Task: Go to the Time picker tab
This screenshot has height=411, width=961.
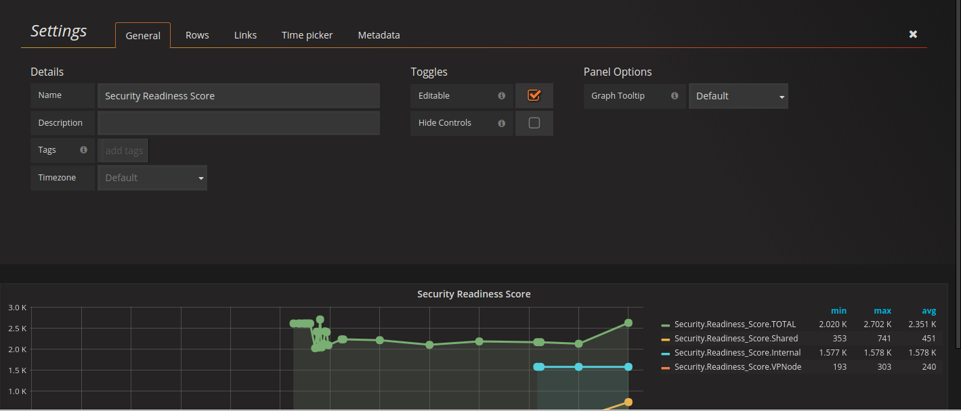Action: (x=307, y=35)
